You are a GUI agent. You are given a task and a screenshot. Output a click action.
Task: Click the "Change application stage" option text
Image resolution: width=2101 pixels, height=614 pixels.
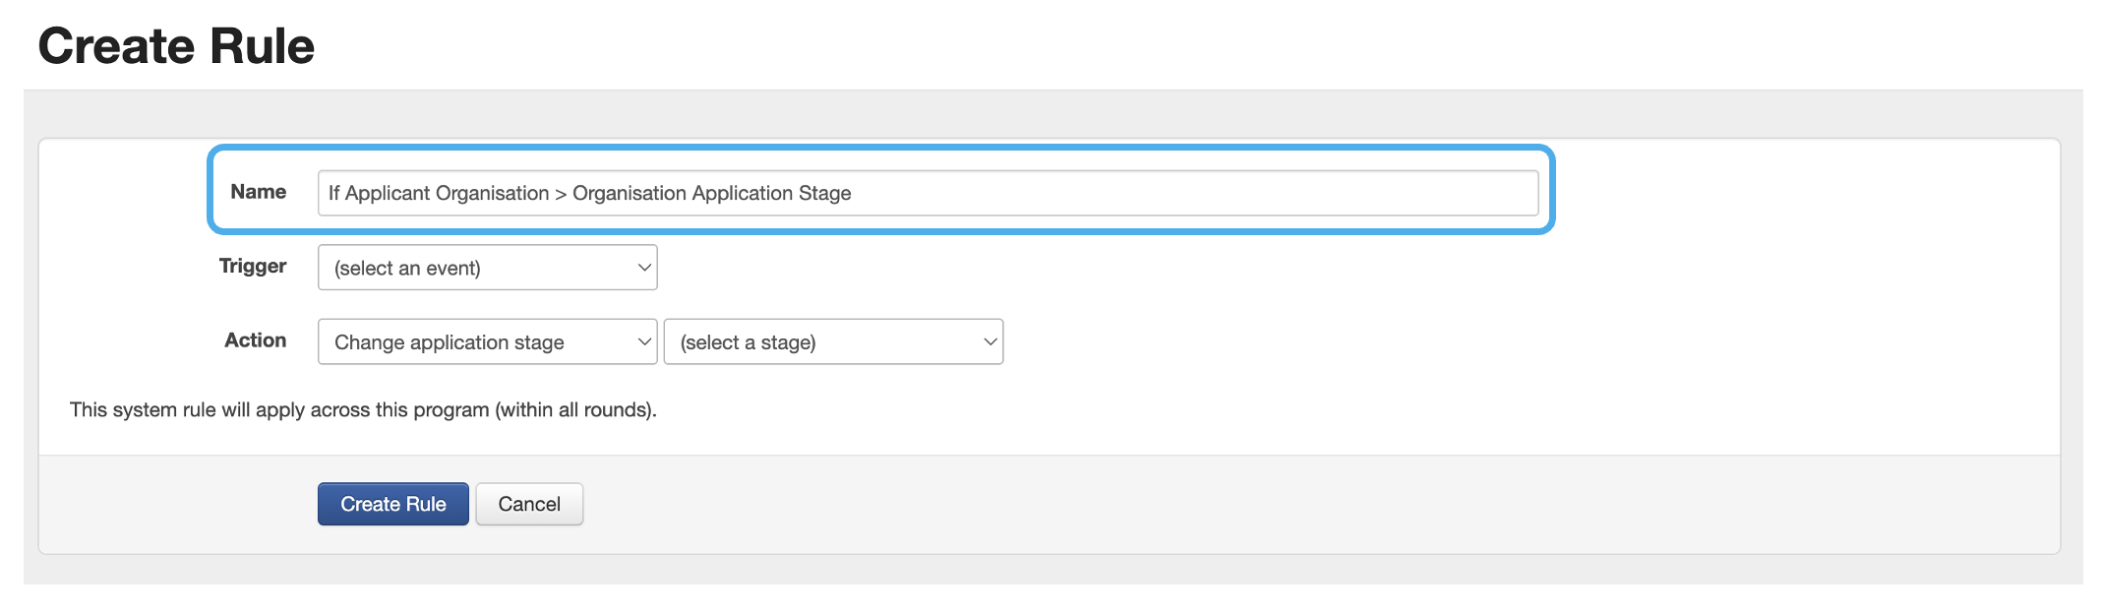point(450,342)
